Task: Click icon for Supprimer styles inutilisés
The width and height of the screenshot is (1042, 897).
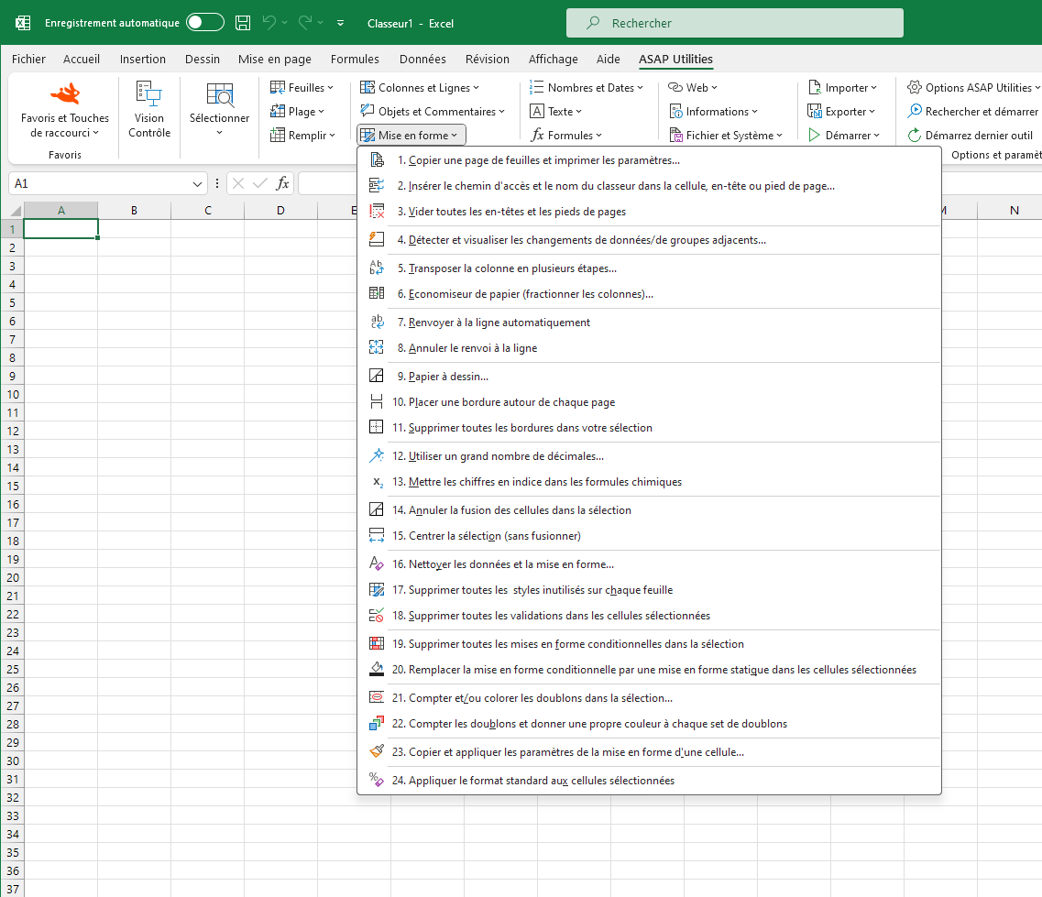Action: [x=377, y=589]
